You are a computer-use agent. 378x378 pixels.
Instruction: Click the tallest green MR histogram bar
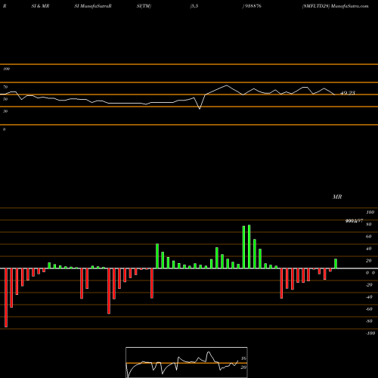click(249, 246)
